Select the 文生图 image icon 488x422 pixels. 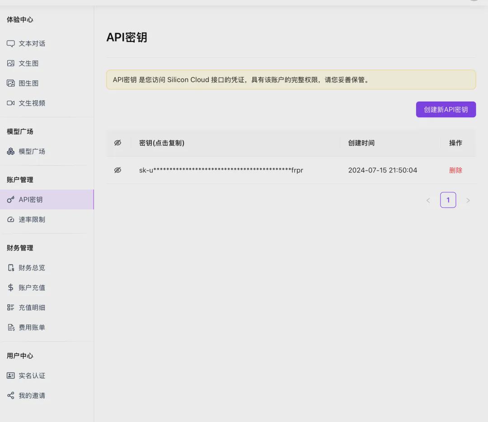point(11,64)
